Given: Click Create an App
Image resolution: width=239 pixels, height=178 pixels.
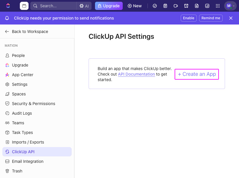Looking at the screenshot, I should (x=197, y=74).
